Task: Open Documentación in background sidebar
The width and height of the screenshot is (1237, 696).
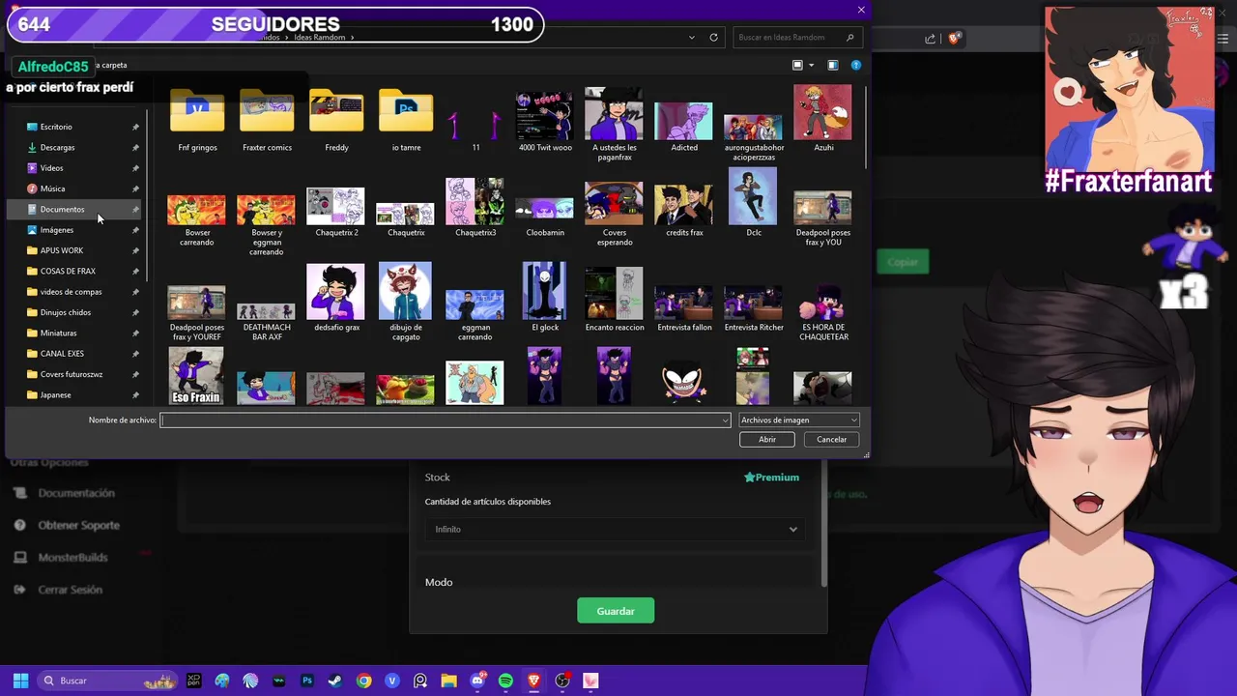Action: [75, 493]
